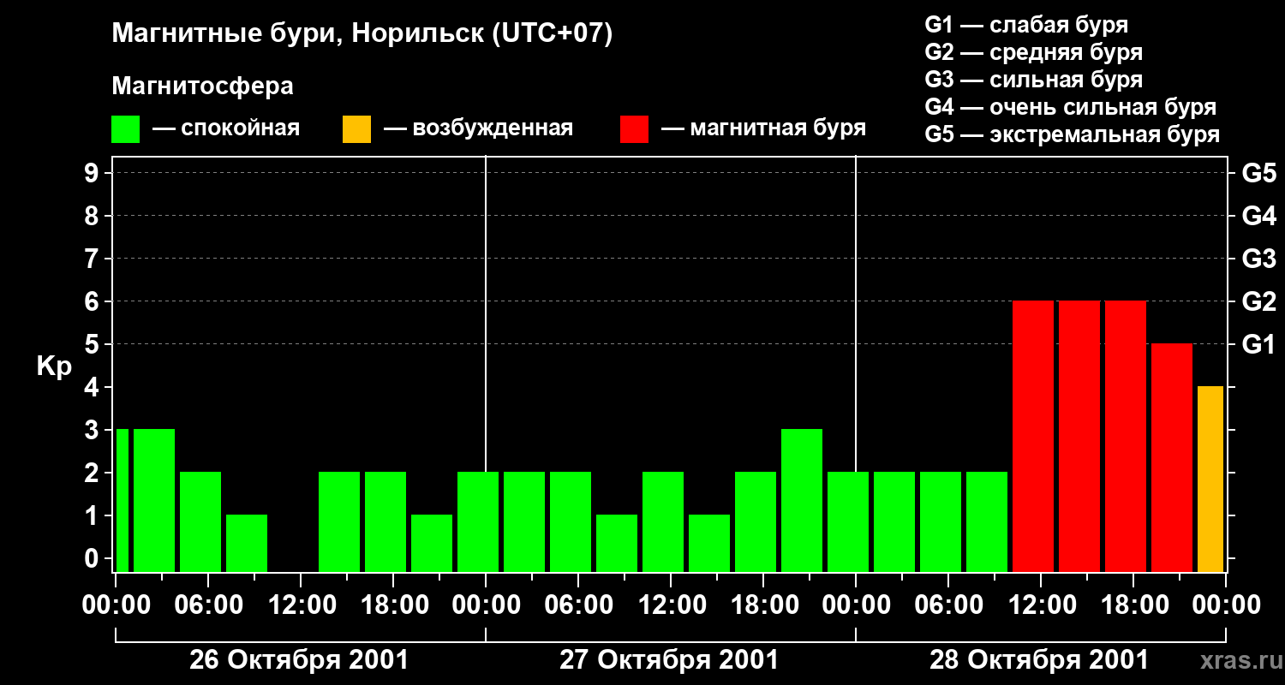Click the '18:00' time label under 27 October
1285x685 pixels.
click(764, 605)
